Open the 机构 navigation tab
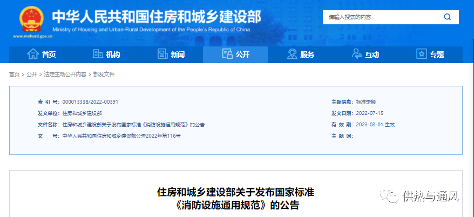 click(106, 55)
